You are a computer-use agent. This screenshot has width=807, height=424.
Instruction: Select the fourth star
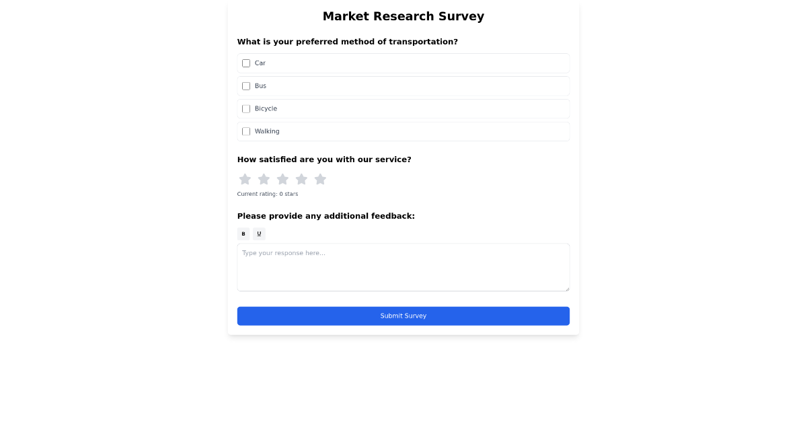pyautogui.click(x=301, y=179)
